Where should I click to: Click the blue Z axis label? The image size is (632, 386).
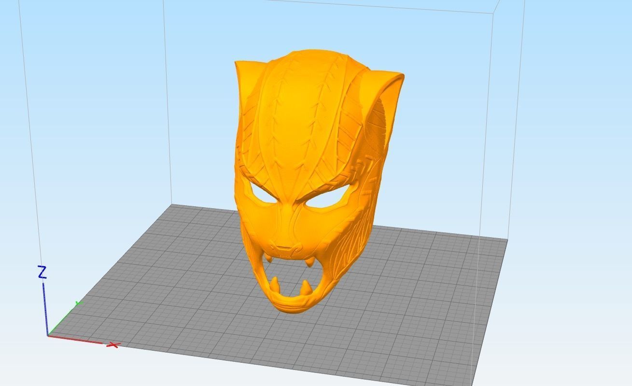42,272
